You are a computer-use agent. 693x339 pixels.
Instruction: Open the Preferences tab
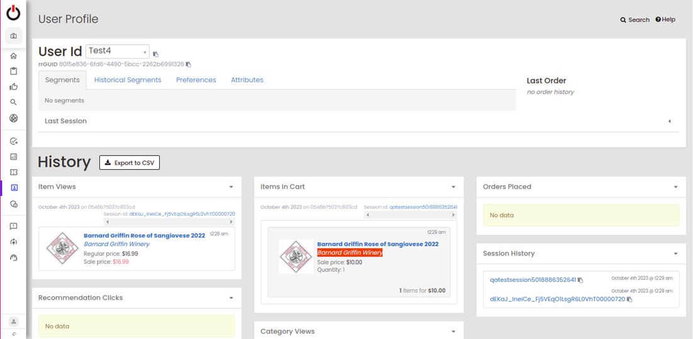tap(196, 80)
